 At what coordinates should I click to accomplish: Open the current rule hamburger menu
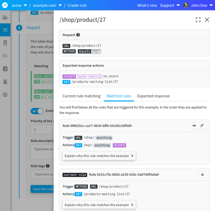click(x=203, y=175)
